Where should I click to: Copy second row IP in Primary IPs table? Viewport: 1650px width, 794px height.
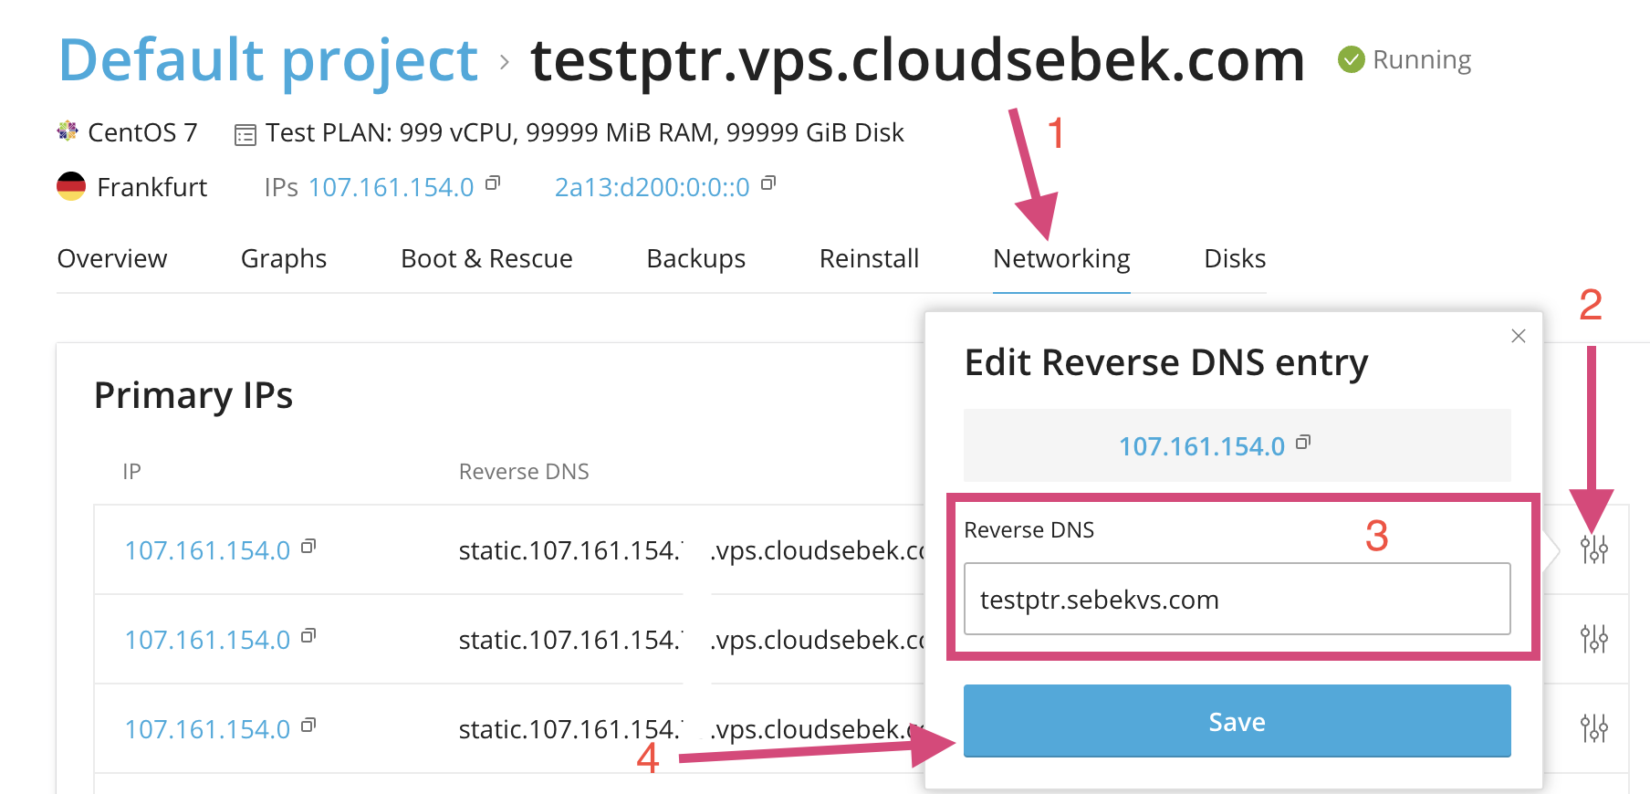tap(308, 636)
